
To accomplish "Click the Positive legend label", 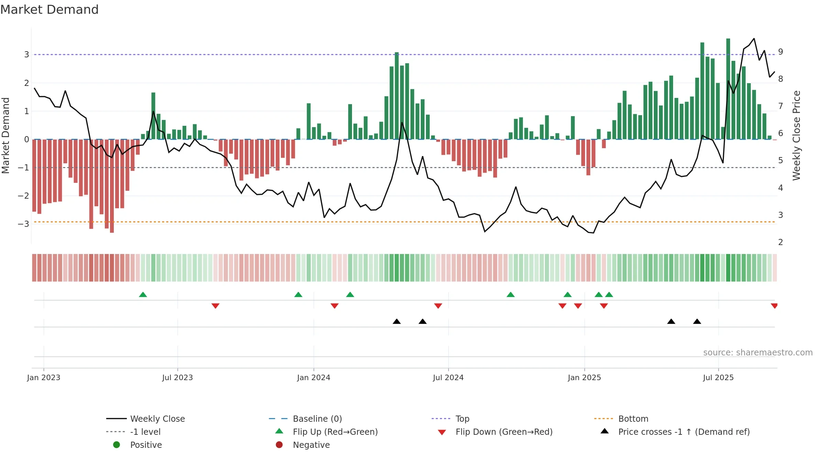I will click(x=146, y=445).
